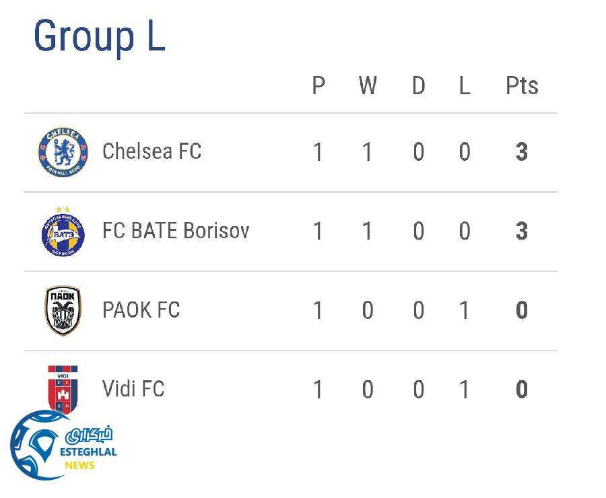
Task: Click the L losses column header
Action: tap(464, 86)
